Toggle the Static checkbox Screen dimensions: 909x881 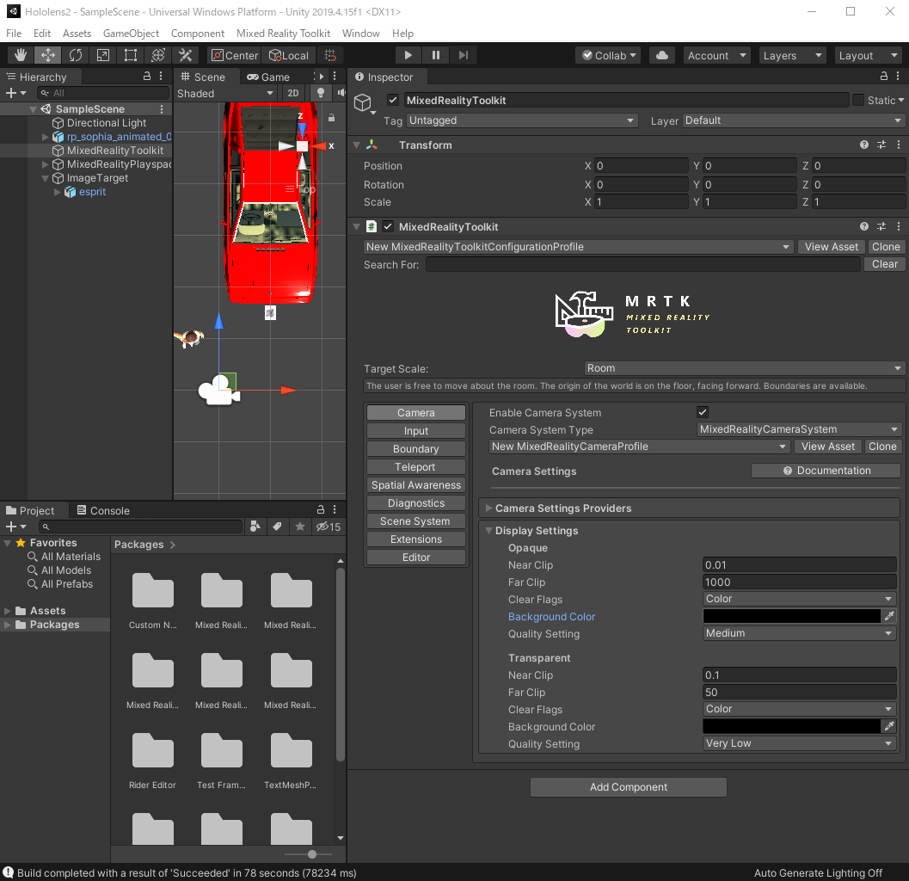coord(857,101)
